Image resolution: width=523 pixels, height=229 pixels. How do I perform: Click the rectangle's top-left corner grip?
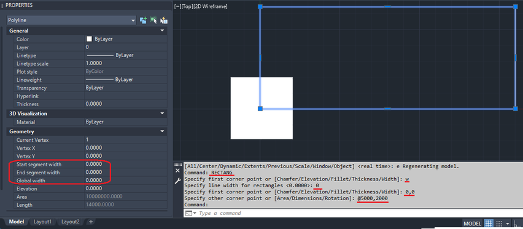[x=260, y=6]
